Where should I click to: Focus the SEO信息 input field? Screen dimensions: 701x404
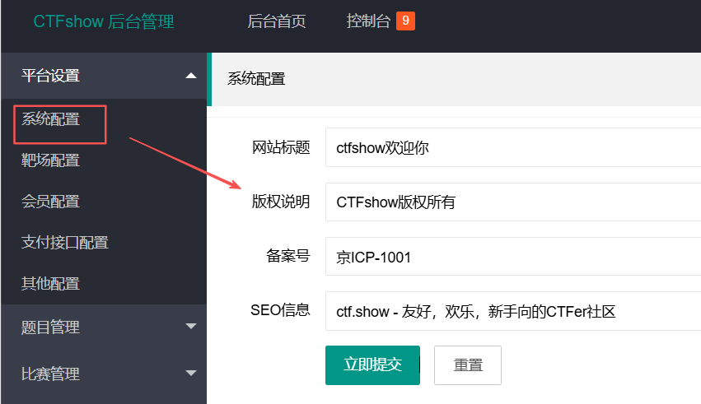513,311
